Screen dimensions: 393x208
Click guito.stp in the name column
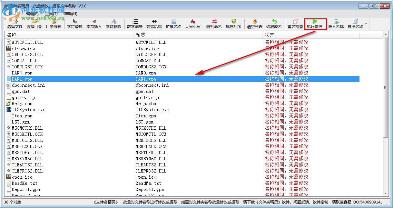point(24,97)
